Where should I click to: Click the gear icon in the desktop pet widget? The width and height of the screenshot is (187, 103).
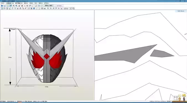point(177,97)
